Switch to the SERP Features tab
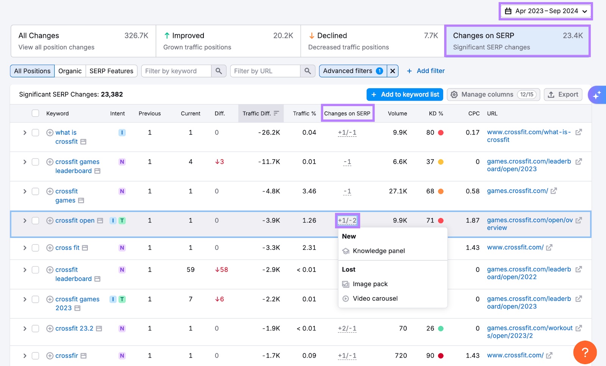The width and height of the screenshot is (606, 366). tap(111, 71)
